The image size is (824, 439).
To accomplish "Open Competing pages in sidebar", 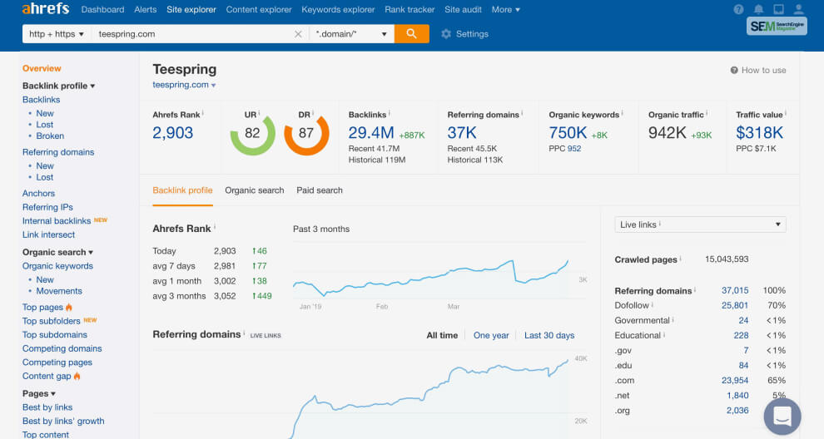I will [57, 362].
